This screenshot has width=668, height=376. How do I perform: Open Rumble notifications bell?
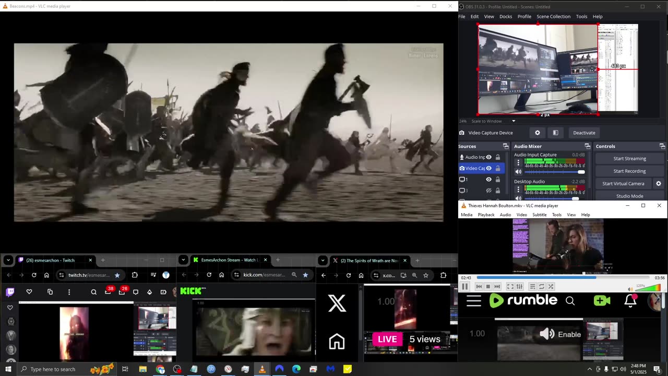[x=630, y=300]
